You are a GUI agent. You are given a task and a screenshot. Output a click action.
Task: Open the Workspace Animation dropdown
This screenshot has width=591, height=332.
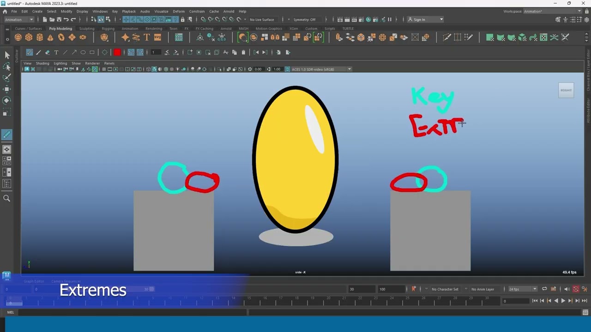[x=553, y=11]
